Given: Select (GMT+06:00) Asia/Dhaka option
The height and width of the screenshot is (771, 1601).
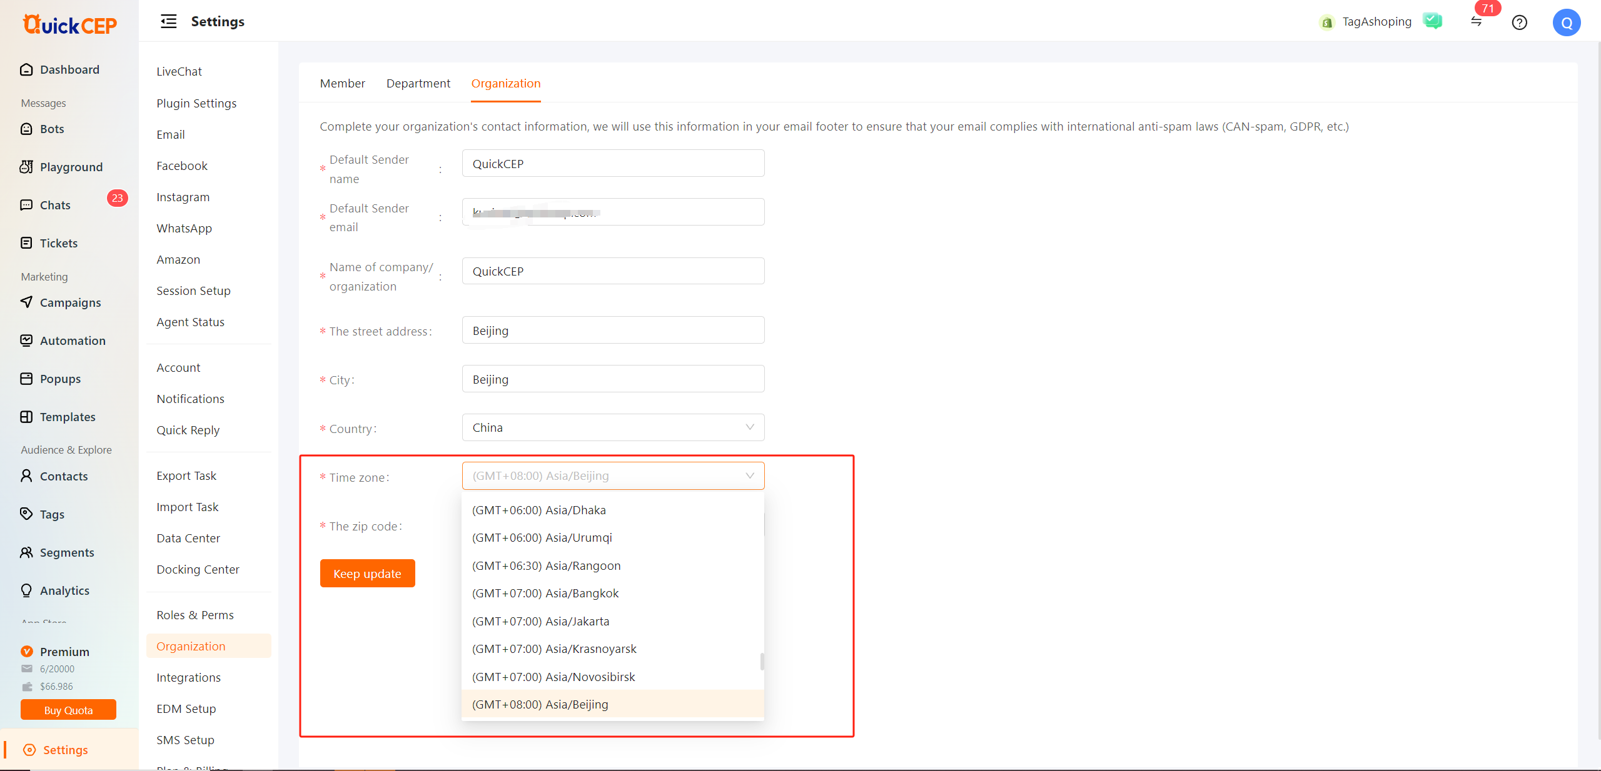Looking at the screenshot, I should pos(613,510).
